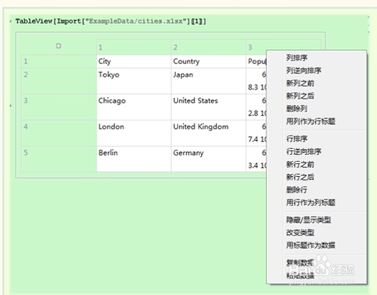This screenshot has width=377, height=295.
Task: Click into the TableView[Import[...]] input line
Action: [x=111, y=21]
